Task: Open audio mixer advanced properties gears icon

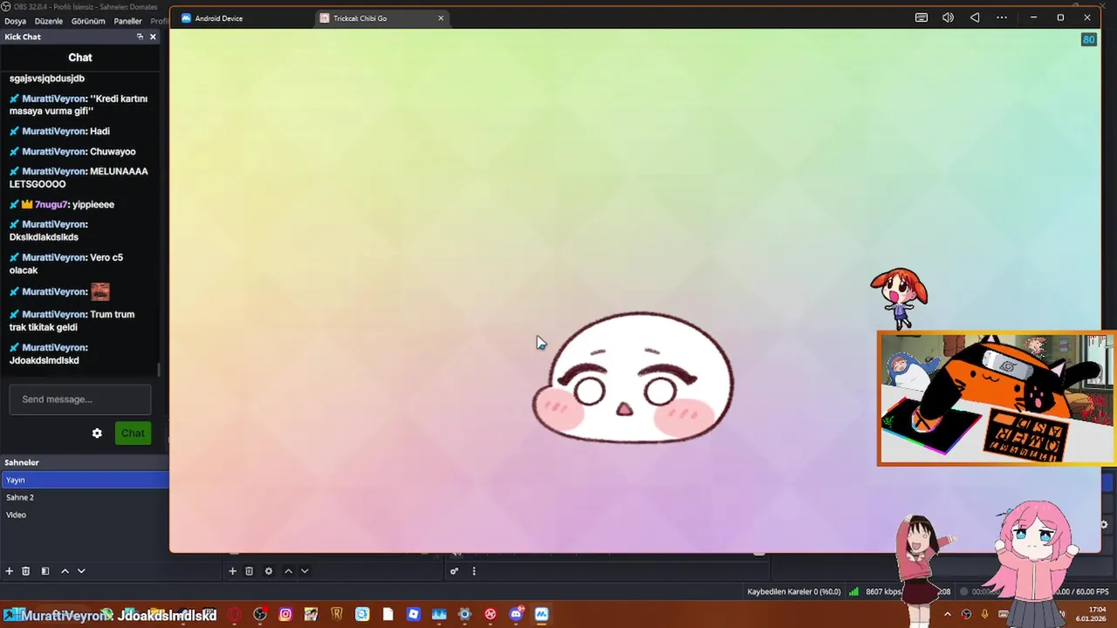Action: pyautogui.click(x=454, y=571)
